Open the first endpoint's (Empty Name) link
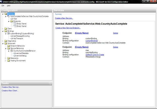Viewport: 157px width, 109px height. 82,33
